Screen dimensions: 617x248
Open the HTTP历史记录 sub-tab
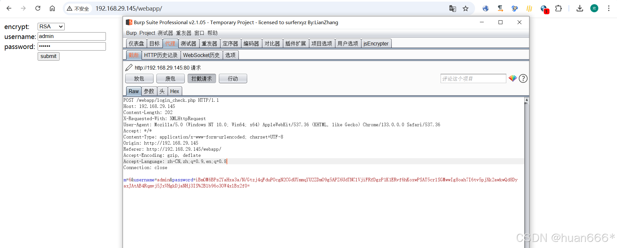[161, 55]
